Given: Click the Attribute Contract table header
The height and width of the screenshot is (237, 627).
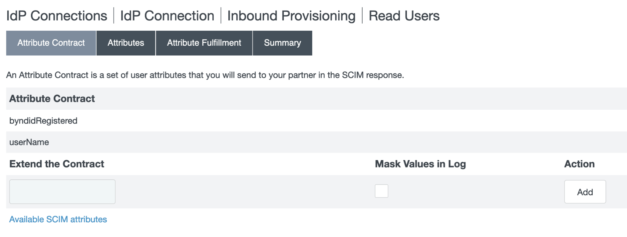Looking at the screenshot, I should [52, 99].
